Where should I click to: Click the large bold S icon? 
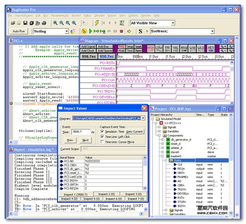(140, 31)
